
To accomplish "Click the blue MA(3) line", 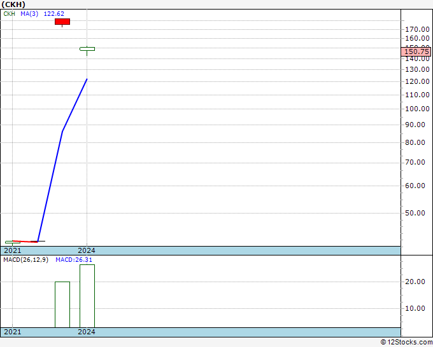I will pyautogui.click(x=62, y=132).
